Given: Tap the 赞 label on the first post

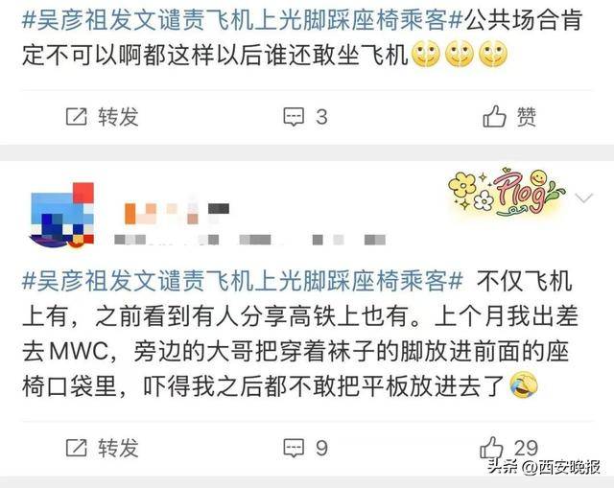Looking at the screenshot, I should (x=527, y=117).
